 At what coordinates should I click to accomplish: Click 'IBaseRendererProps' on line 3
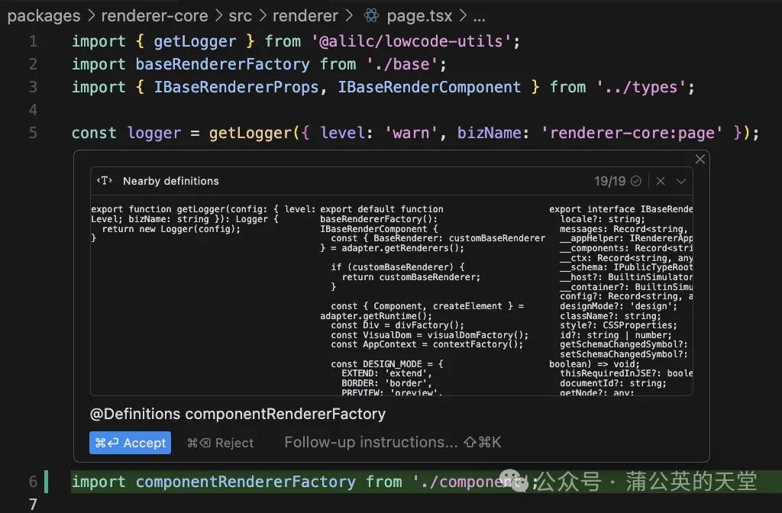click(236, 87)
